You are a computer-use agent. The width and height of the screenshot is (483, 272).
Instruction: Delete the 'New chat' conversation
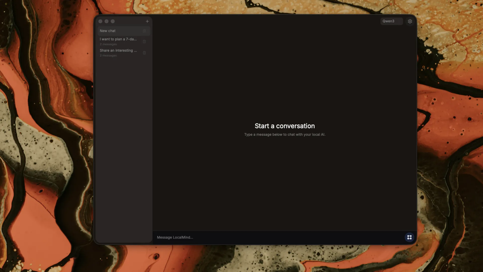tap(144, 31)
